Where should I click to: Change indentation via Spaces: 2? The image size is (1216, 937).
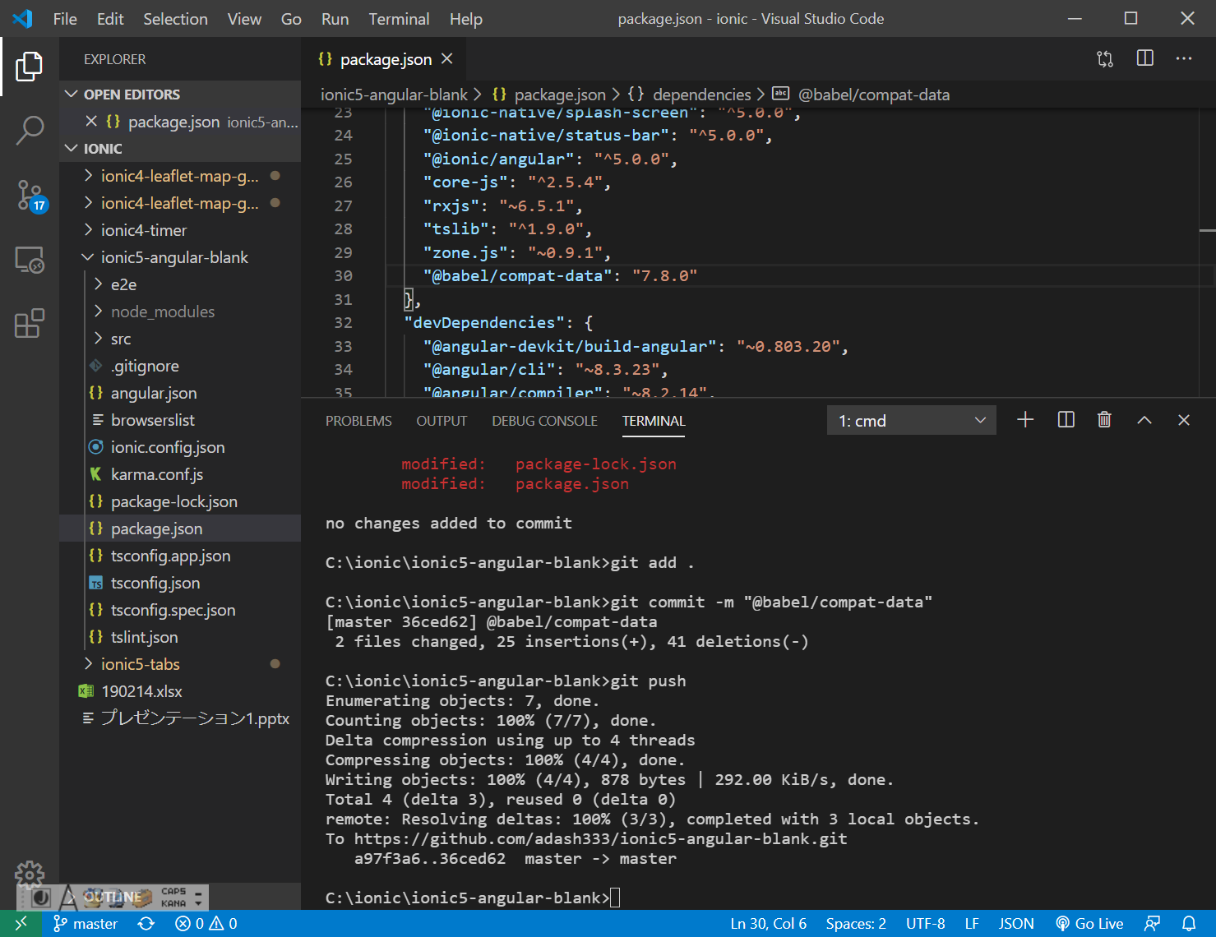[856, 923]
